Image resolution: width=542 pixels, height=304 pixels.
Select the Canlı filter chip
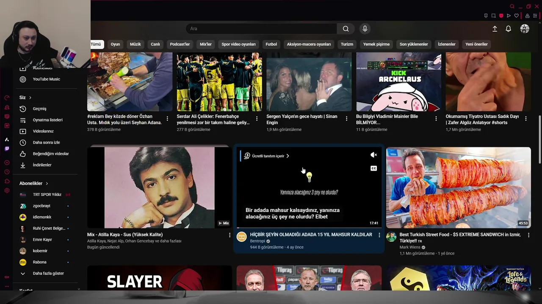[155, 44]
